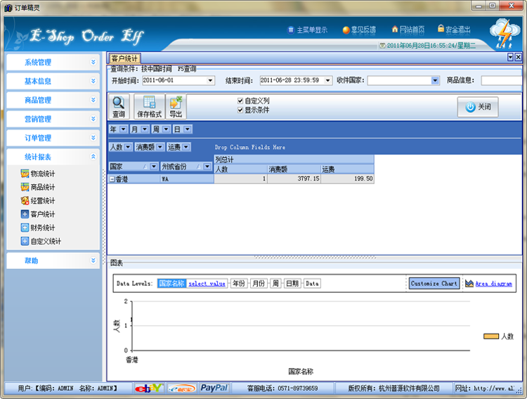Expand the 帮助 sidebar menu
This screenshot has width=527, height=399.
53,261
